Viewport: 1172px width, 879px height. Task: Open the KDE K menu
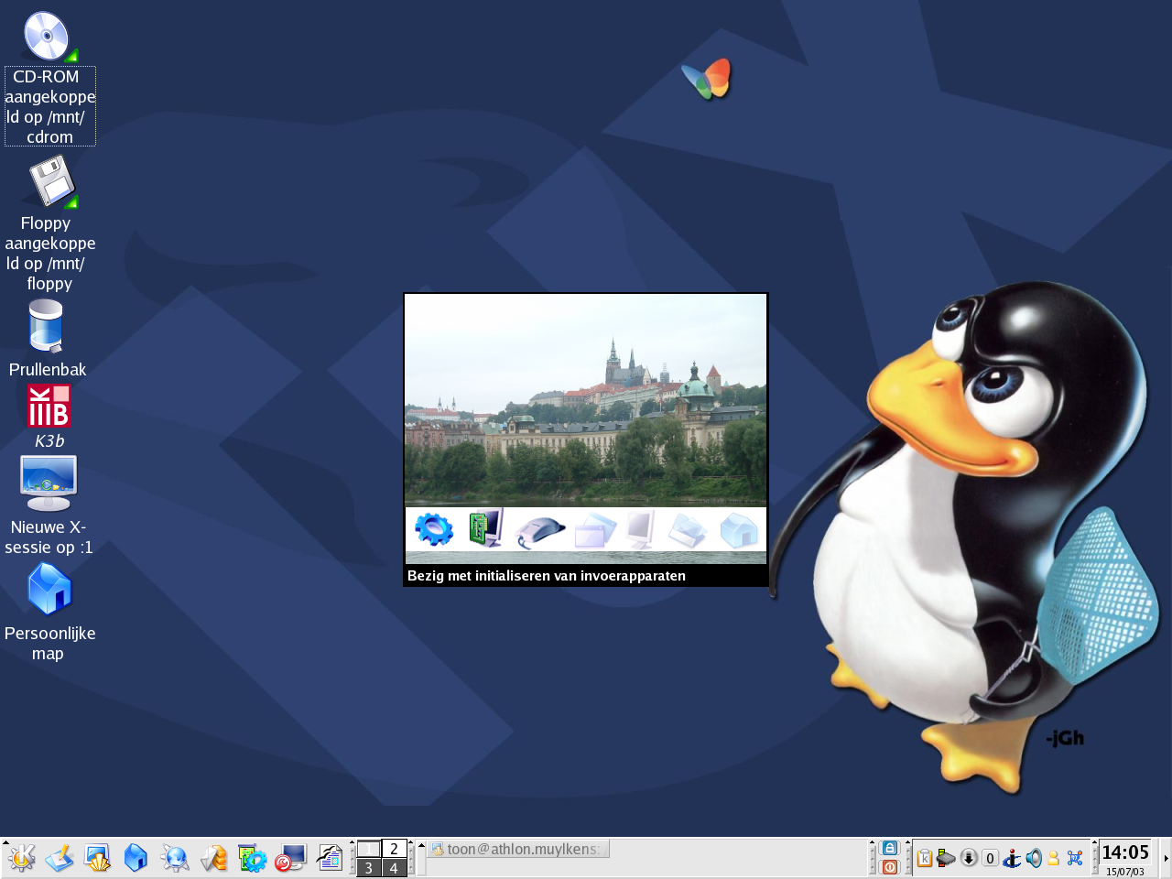point(21,858)
